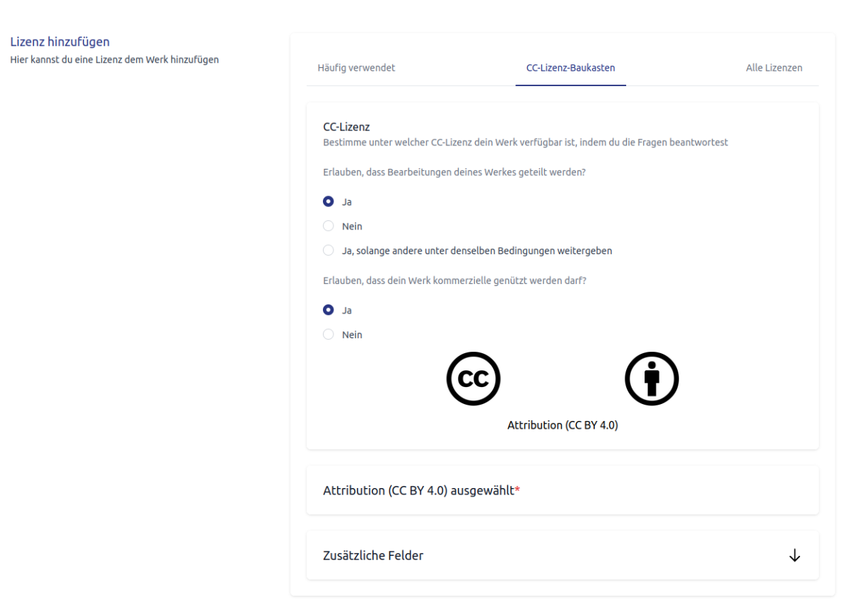Open the Häufig verwendet tab
This screenshot has width=848, height=606.
point(356,68)
